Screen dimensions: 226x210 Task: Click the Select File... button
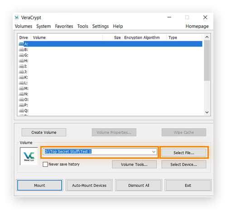[184, 153]
